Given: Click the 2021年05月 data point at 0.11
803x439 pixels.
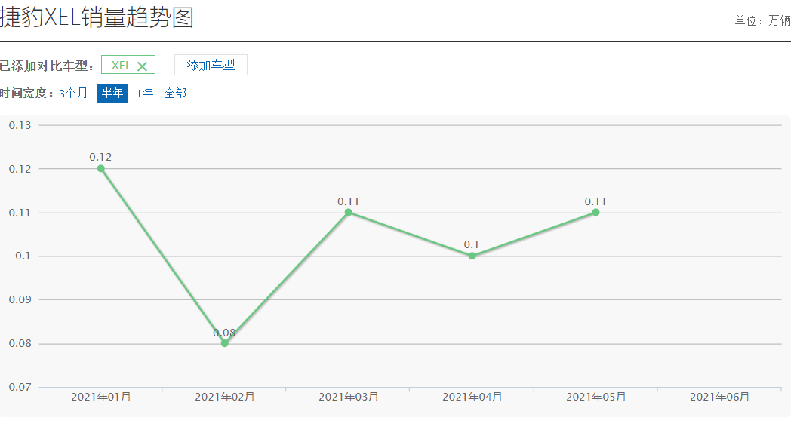Looking at the screenshot, I should [595, 213].
